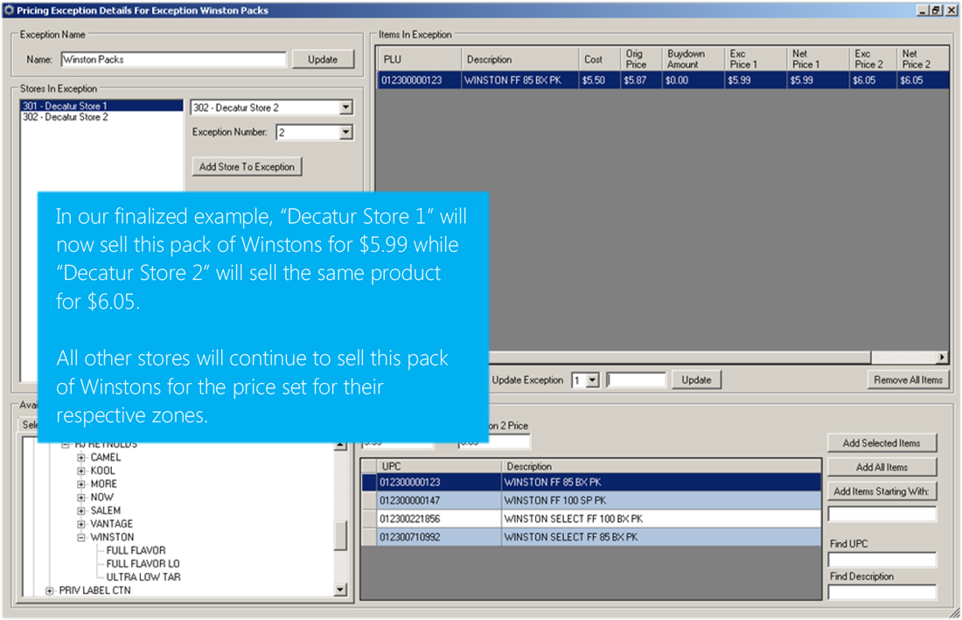Click the $0.00 buydown amount cell
This screenshot has height=620, width=962.
click(x=694, y=80)
